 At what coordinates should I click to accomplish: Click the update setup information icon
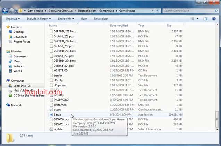pos(51,129)
